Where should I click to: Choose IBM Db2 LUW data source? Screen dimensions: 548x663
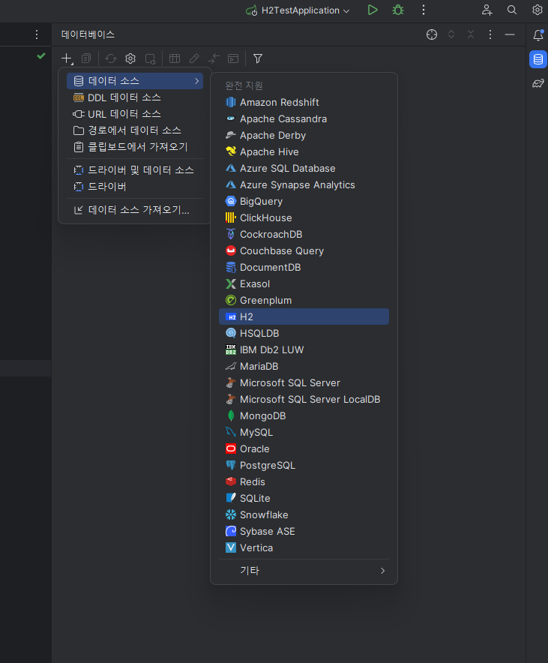click(304, 349)
